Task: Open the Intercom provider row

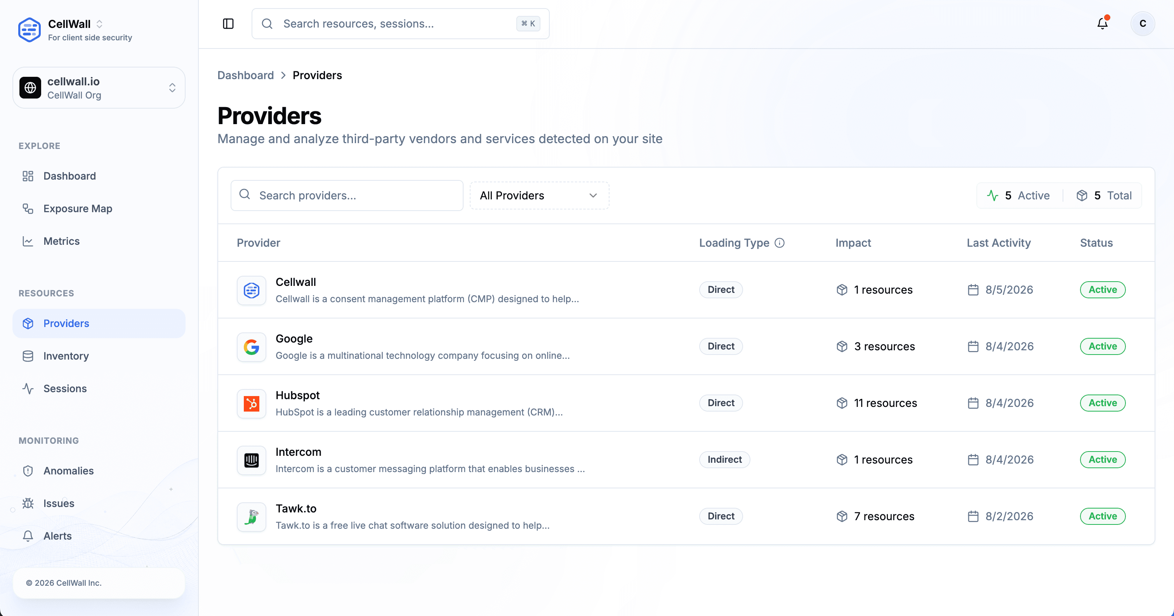Action: [x=686, y=460]
